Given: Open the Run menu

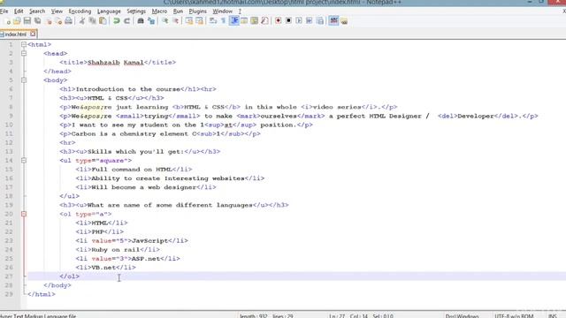Looking at the screenshot, I should 178,11.
